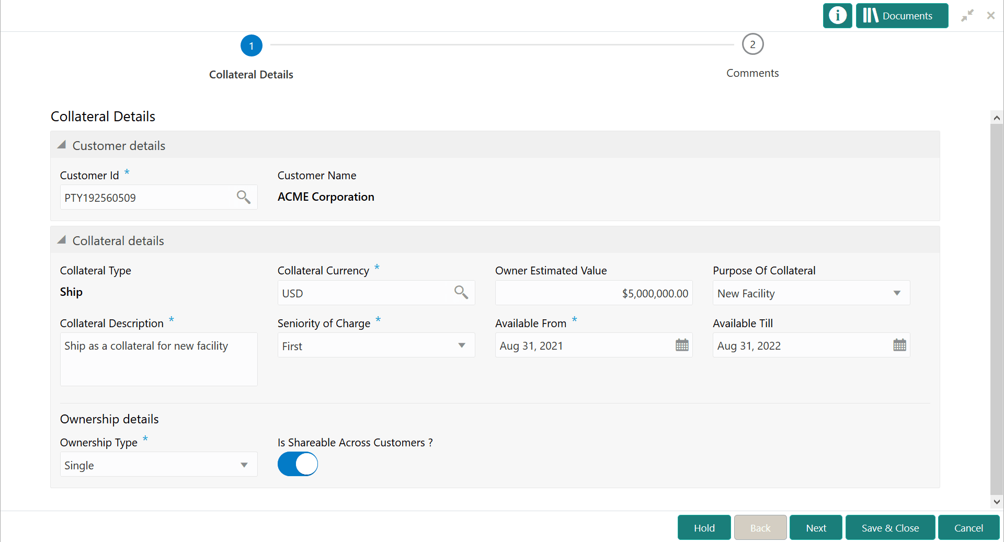The height and width of the screenshot is (542, 1004).
Task: Go to step 1 Collateral Details
Action: [x=252, y=45]
